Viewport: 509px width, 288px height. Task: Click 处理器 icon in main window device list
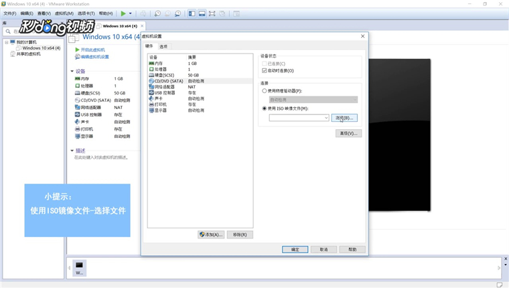[77, 86]
